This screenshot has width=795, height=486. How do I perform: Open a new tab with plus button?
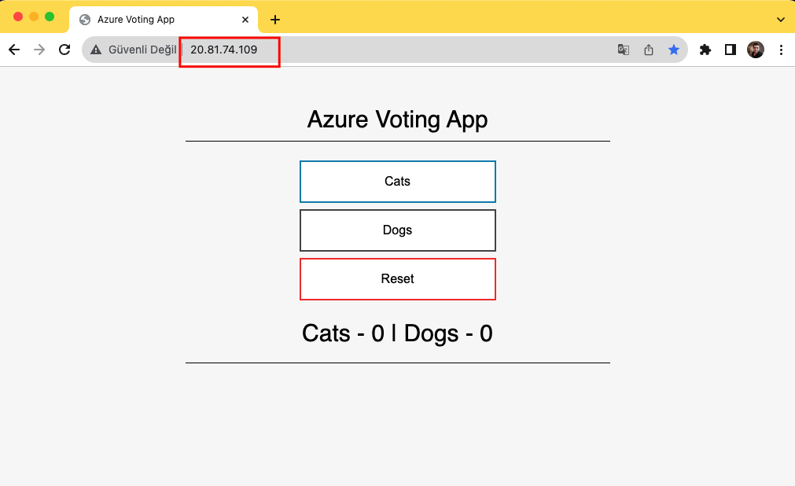click(275, 19)
